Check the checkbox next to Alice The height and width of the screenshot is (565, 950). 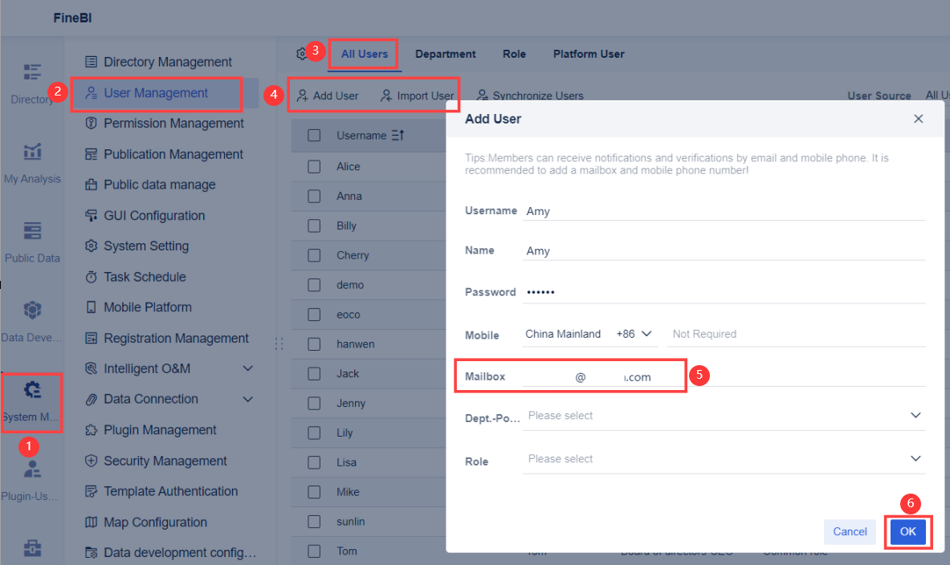point(314,166)
